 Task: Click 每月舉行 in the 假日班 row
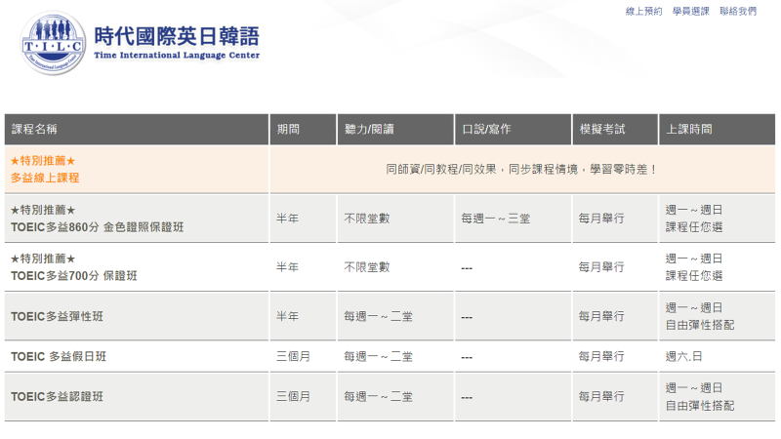click(x=601, y=357)
